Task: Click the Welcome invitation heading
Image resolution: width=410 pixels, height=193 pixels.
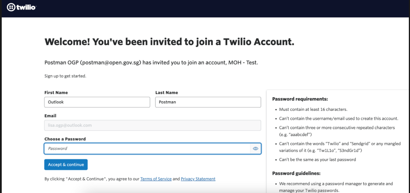Action: point(169,42)
